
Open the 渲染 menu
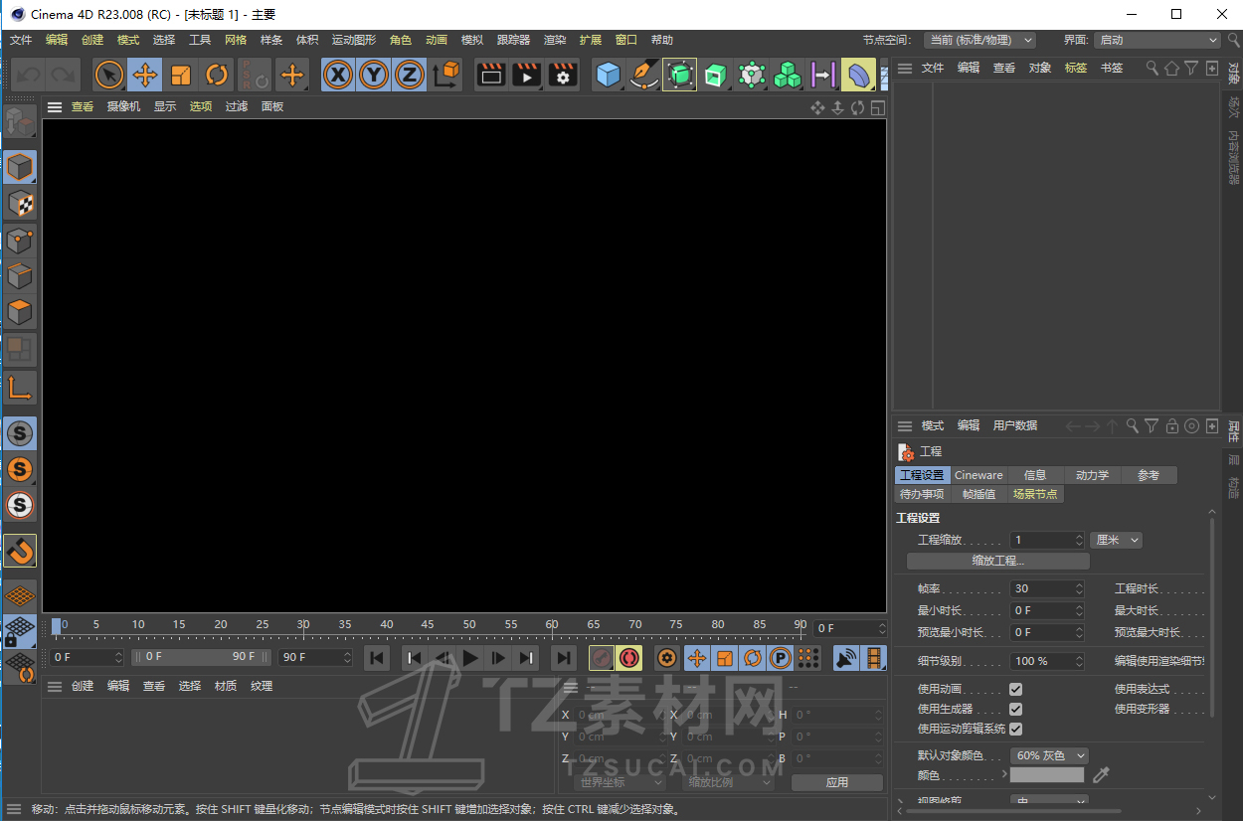[555, 40]
